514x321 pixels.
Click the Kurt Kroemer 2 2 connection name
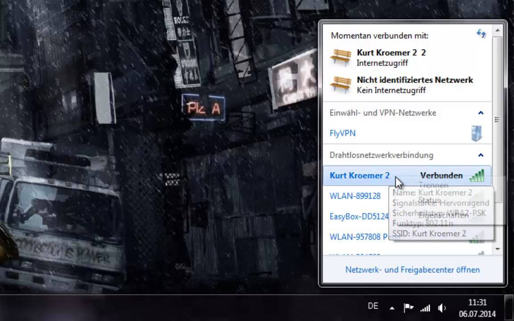[391, 53]
